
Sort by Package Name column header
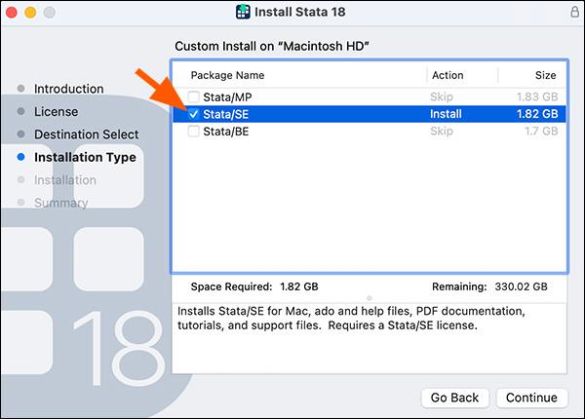click(227, 75)
